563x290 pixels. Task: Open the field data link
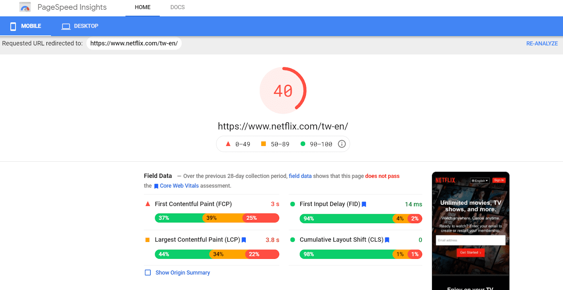coord(300,176)
